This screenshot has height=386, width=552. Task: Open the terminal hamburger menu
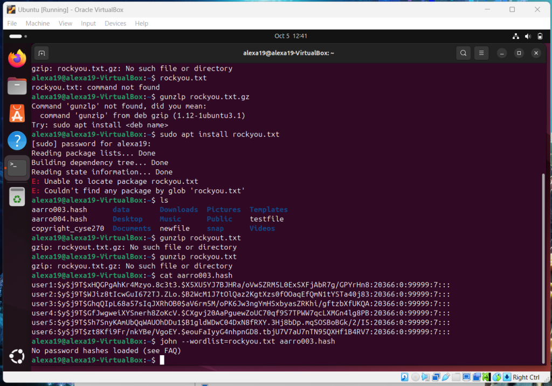pyautogui.click(x=481, y=53)
